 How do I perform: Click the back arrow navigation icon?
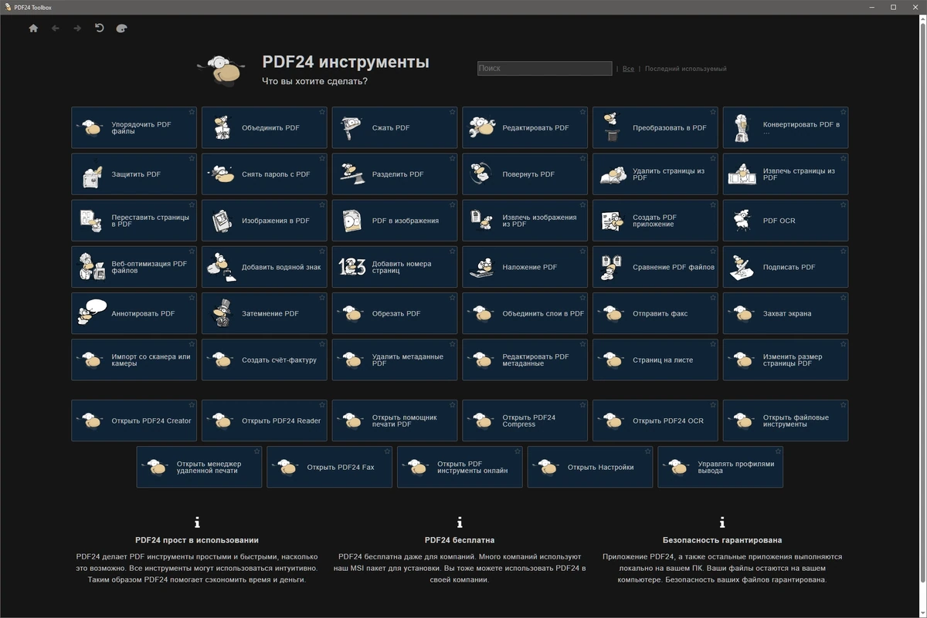coord(55,29)
